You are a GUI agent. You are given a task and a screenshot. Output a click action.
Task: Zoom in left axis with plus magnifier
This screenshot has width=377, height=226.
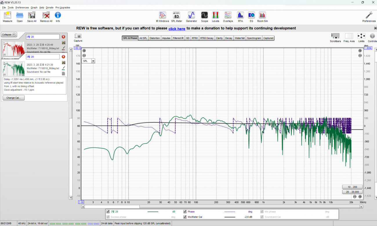click(84, 51)
